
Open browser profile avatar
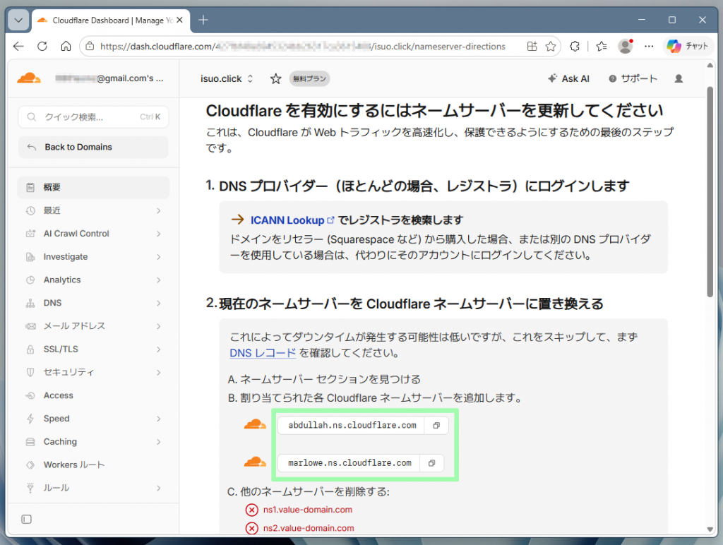(x=626, y=46)
